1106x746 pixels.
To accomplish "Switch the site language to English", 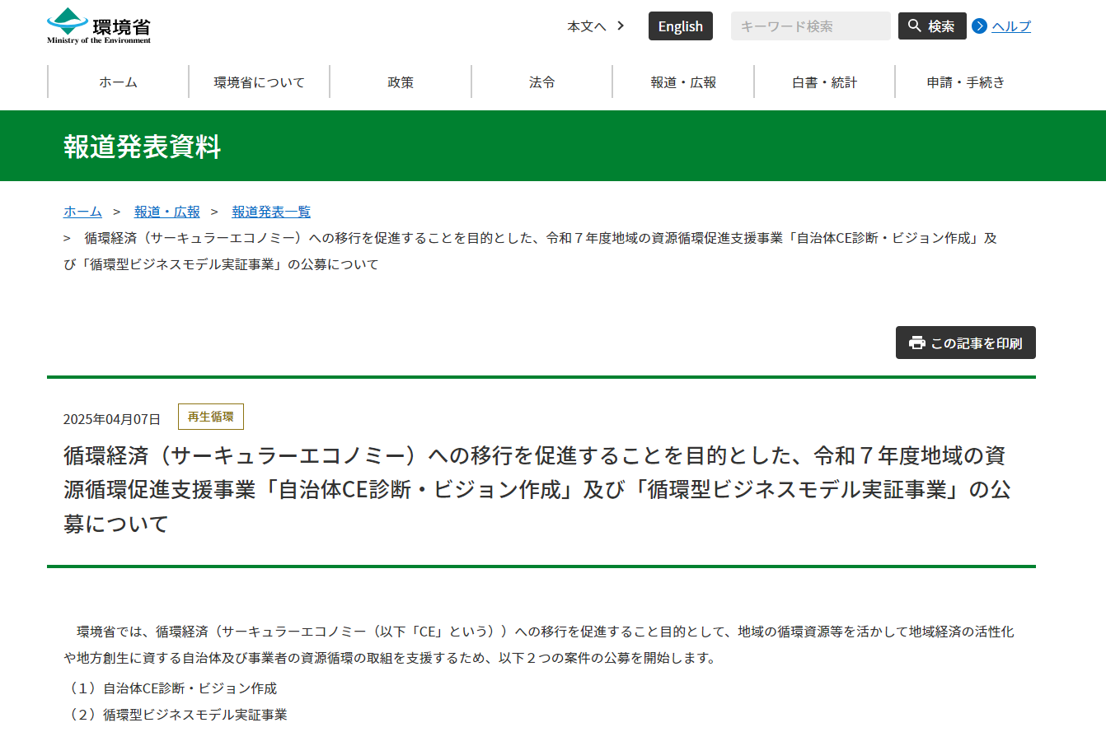I will [680, 26].
